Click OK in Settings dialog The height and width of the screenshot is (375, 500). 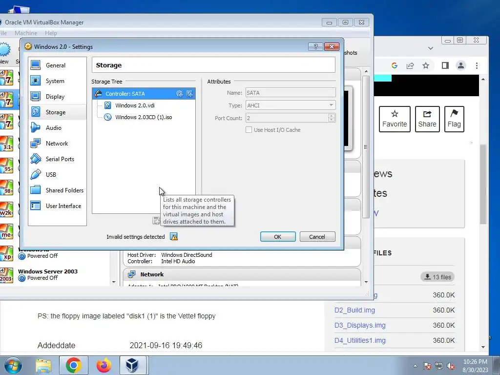[x=278, y=237]
